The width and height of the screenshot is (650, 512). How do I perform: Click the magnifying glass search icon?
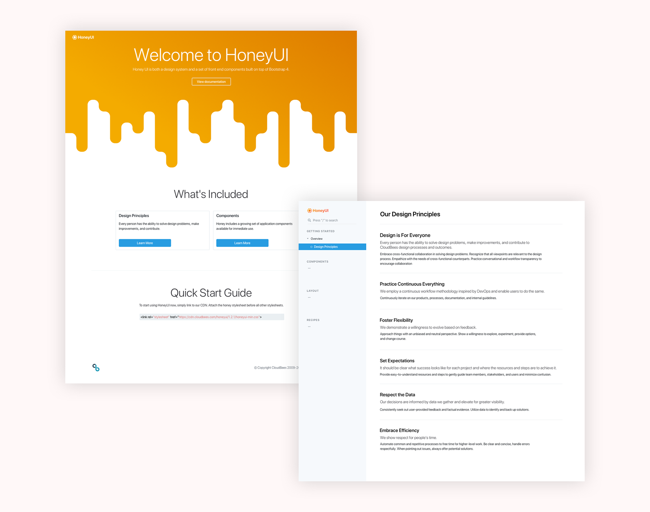[x=309, y=220]
